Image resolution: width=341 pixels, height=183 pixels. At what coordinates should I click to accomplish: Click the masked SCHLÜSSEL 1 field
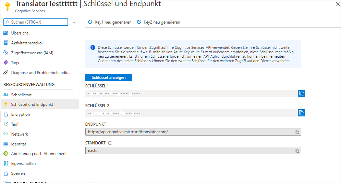[x=191, y=94]
